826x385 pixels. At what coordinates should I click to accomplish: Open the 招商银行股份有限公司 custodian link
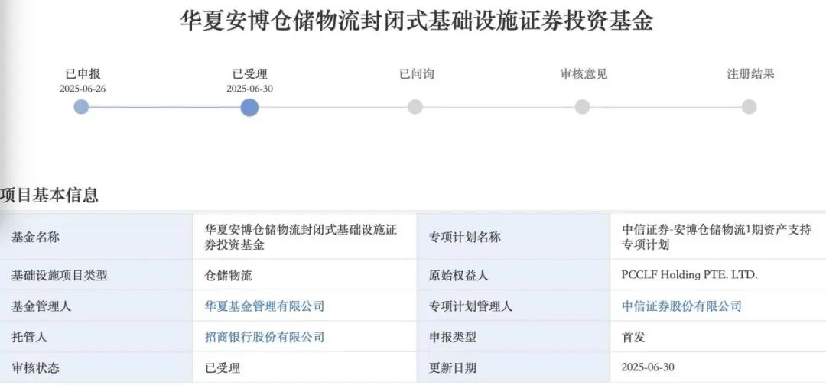click(x=265, y=337)
